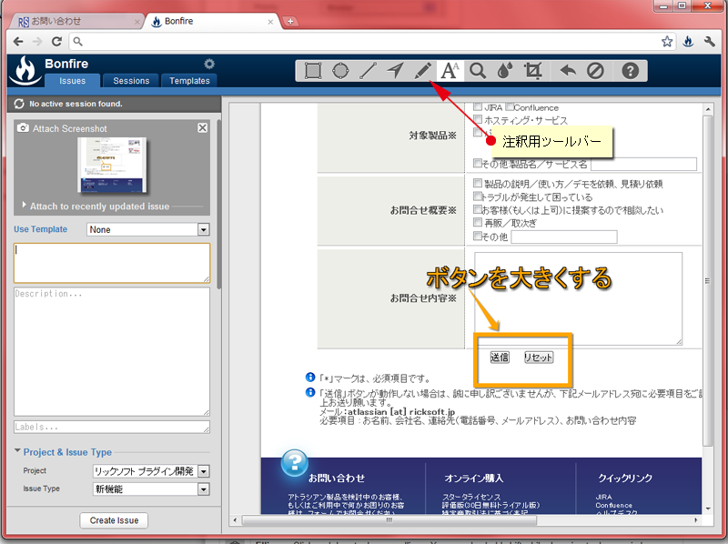Tick the その他 checkbox under お問合せ概要
This screenshot has height=544, width=728.
(x=477, y=236)
